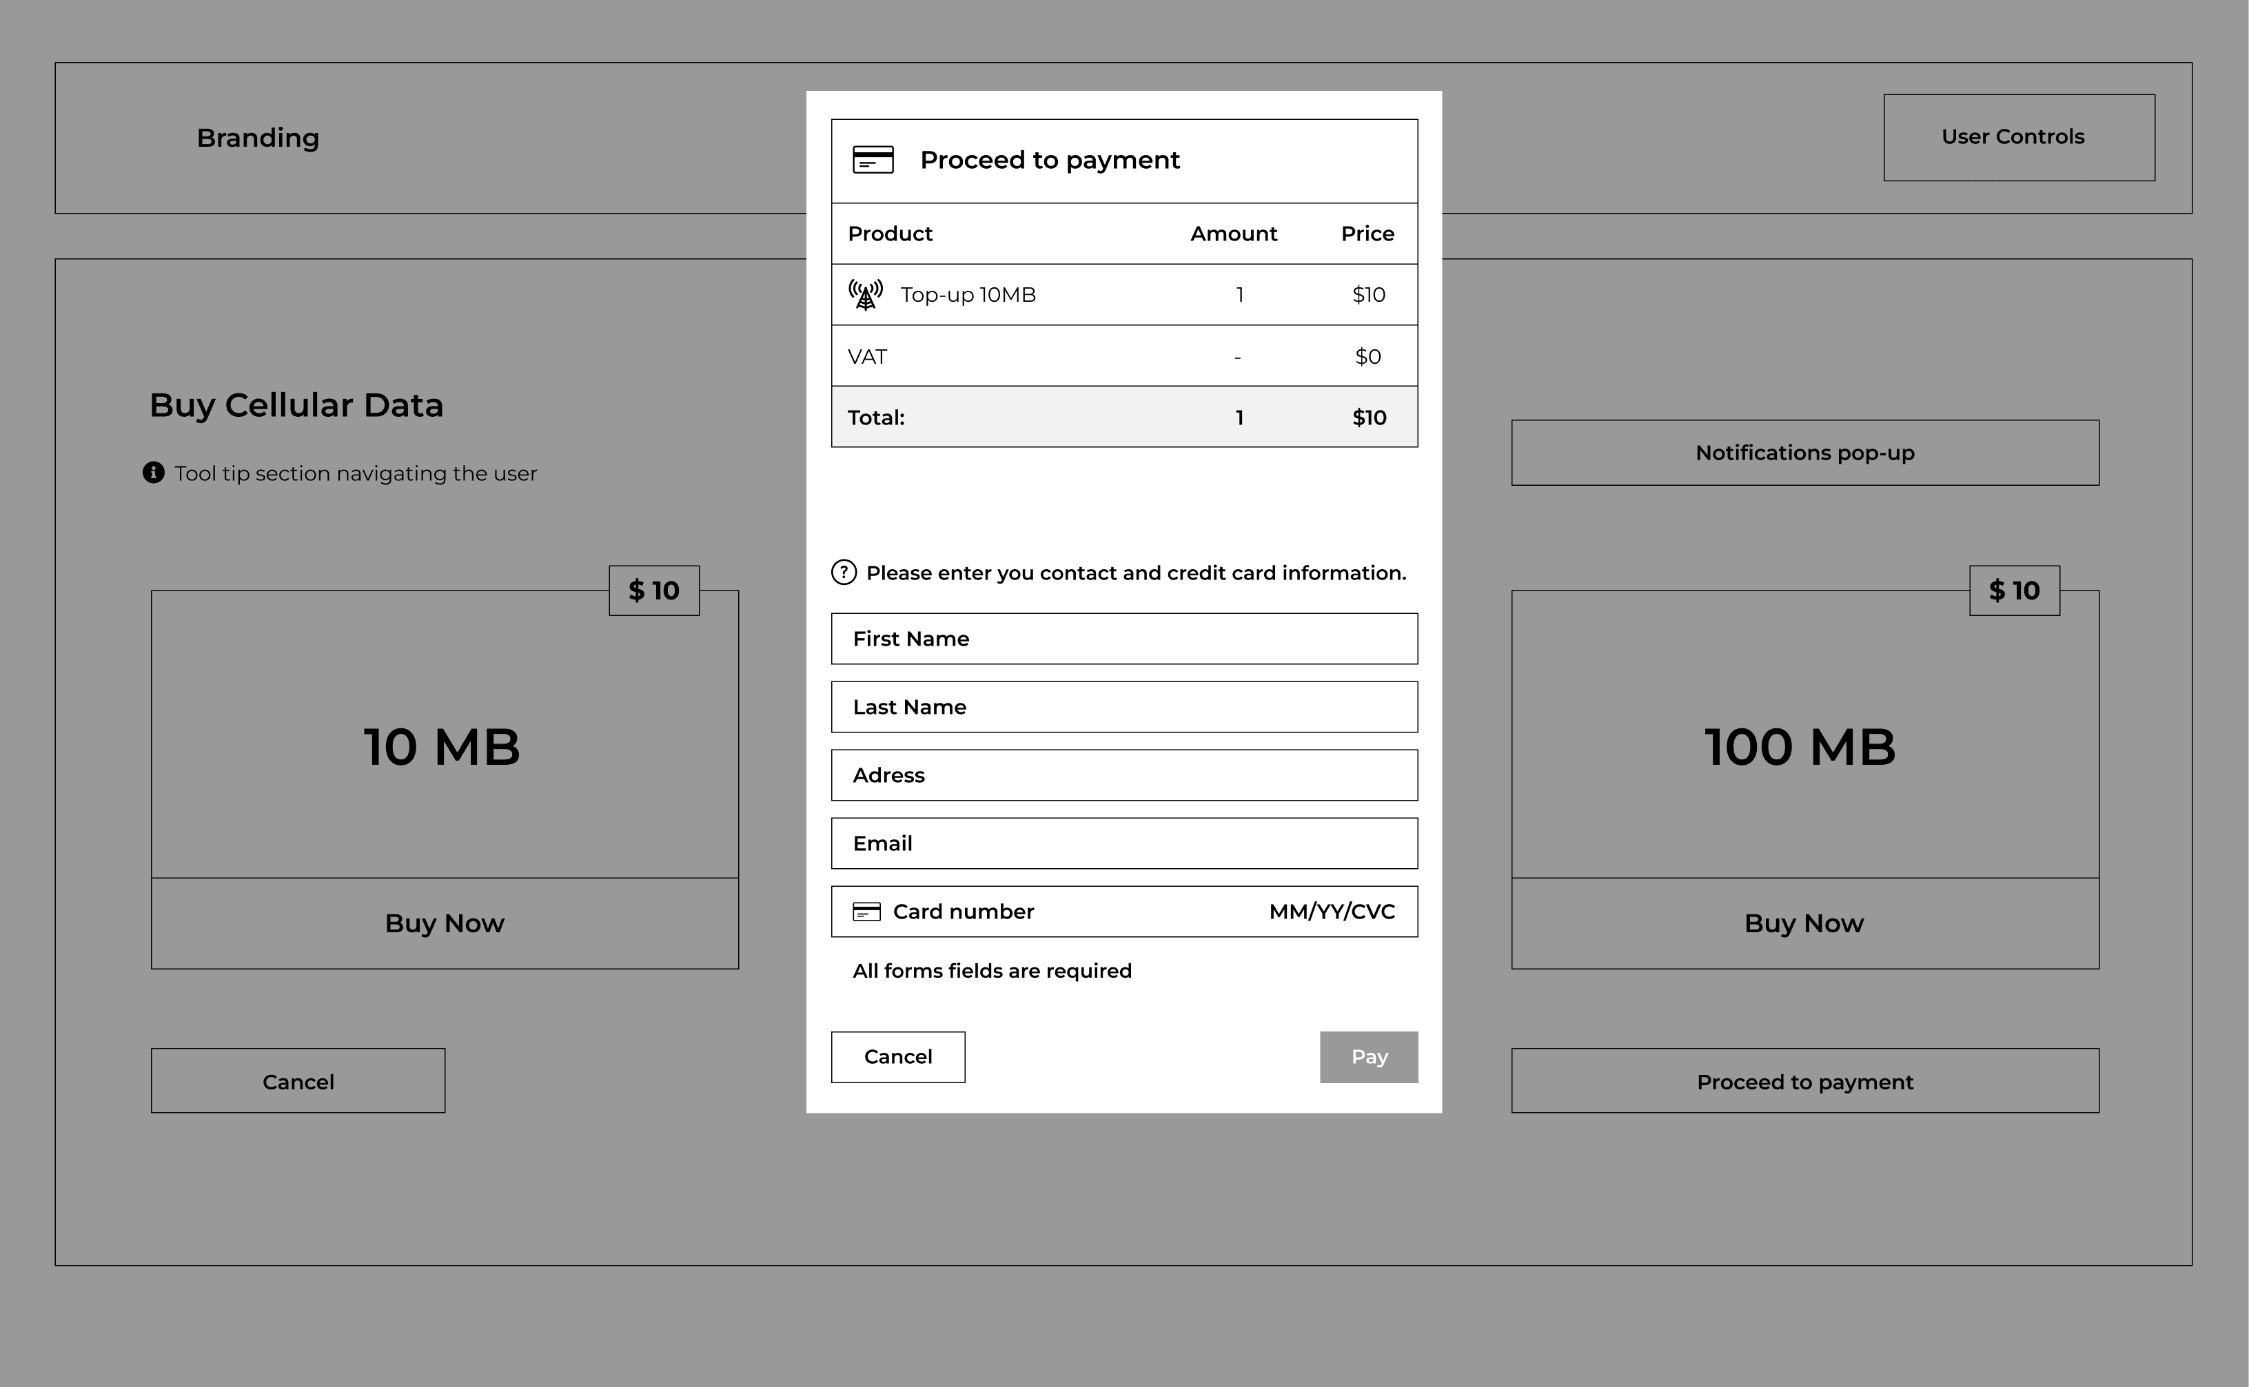Click Proceed to payment under 100 MB plan
The height and width of the screenshot is (1387, 2249).
1804,1082
